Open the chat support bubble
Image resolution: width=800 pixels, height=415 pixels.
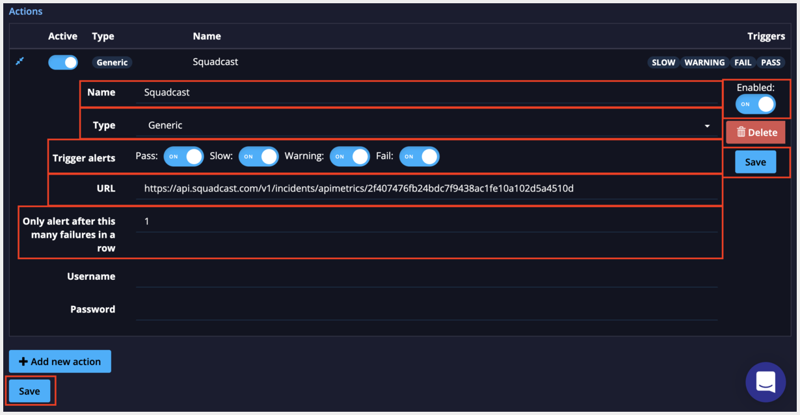pos(766,382)
